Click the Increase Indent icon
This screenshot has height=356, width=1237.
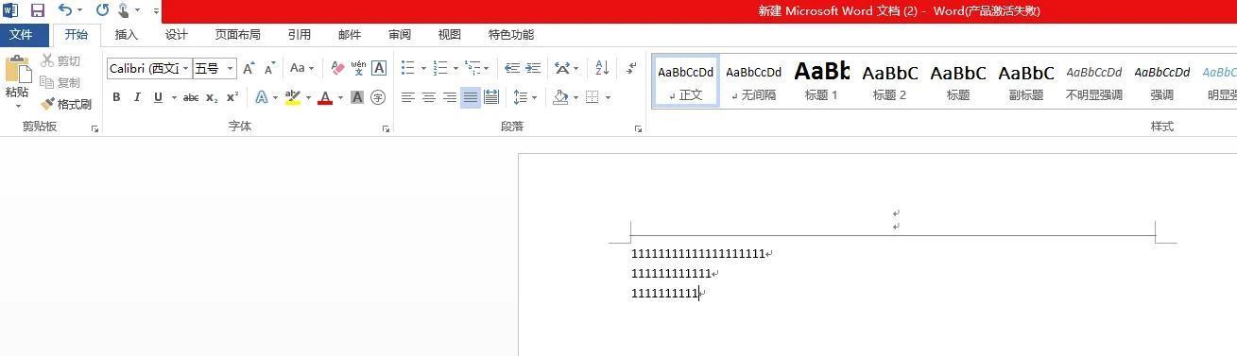point(533,68)
